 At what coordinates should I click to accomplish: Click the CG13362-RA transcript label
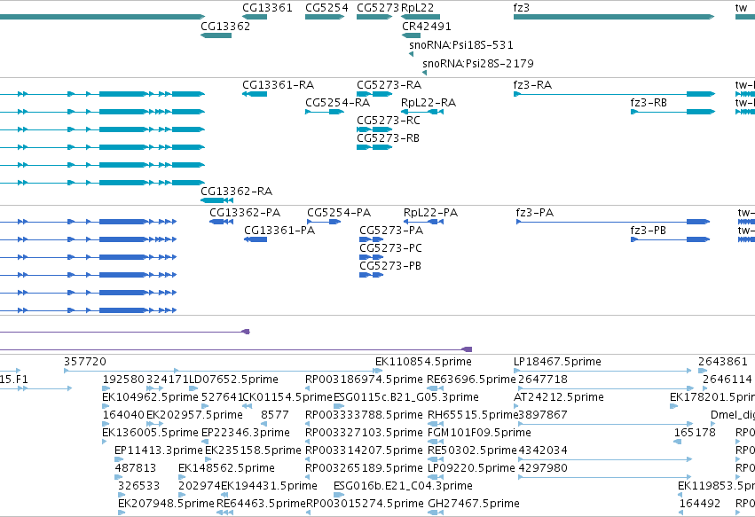[236, 192]
